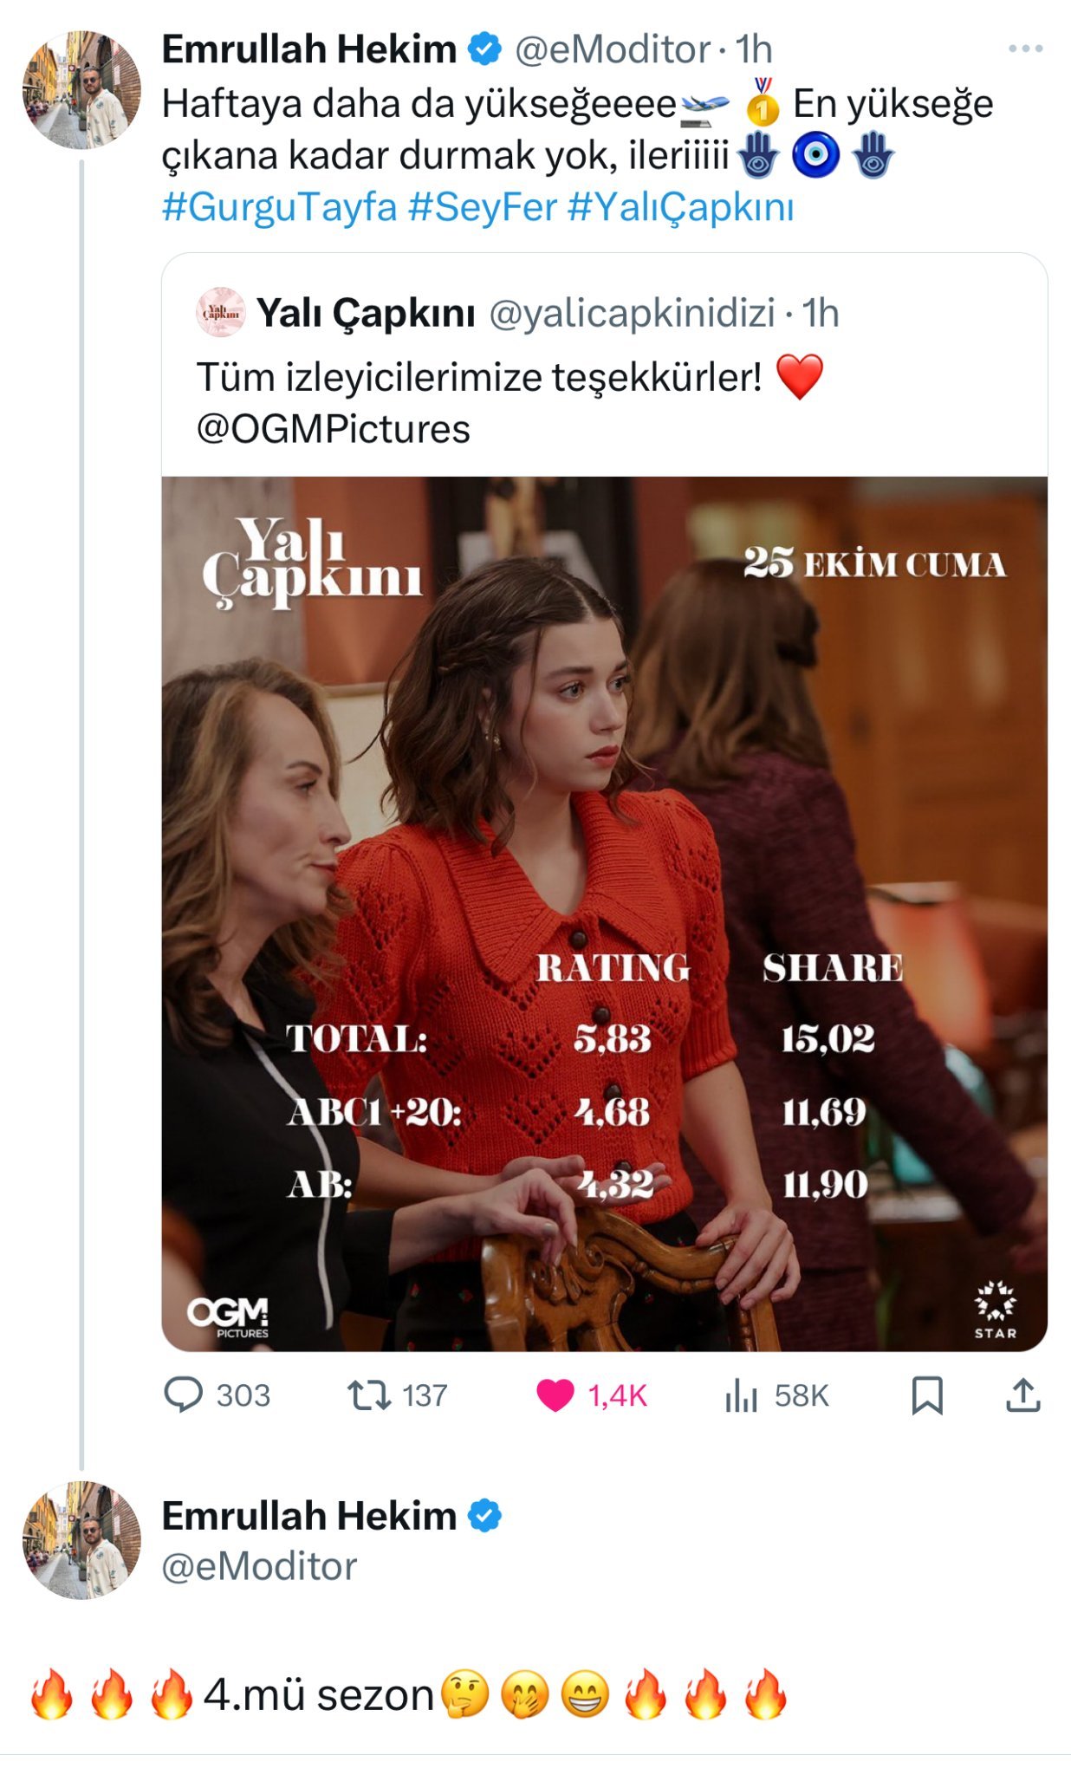The height and width of the screenshot is (1775, 1071).
Task: Open the quoted ratings image
Action: [x=604, y=913]
